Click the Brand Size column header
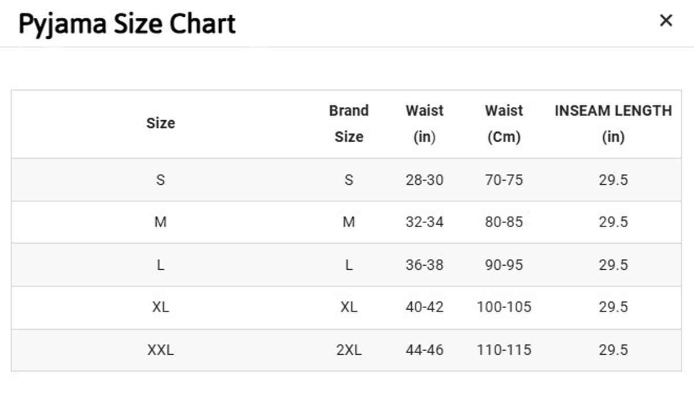This screenshot has width=694, height=405. pos(349,124)
